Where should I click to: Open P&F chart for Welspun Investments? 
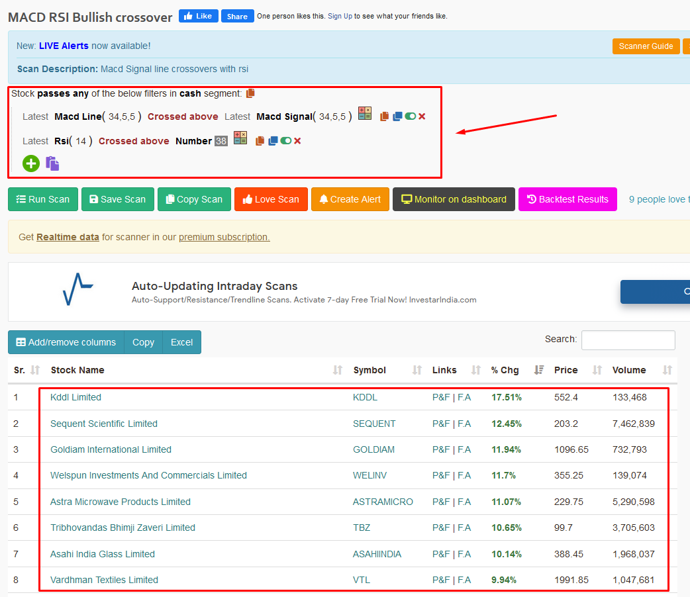(441, 476)
